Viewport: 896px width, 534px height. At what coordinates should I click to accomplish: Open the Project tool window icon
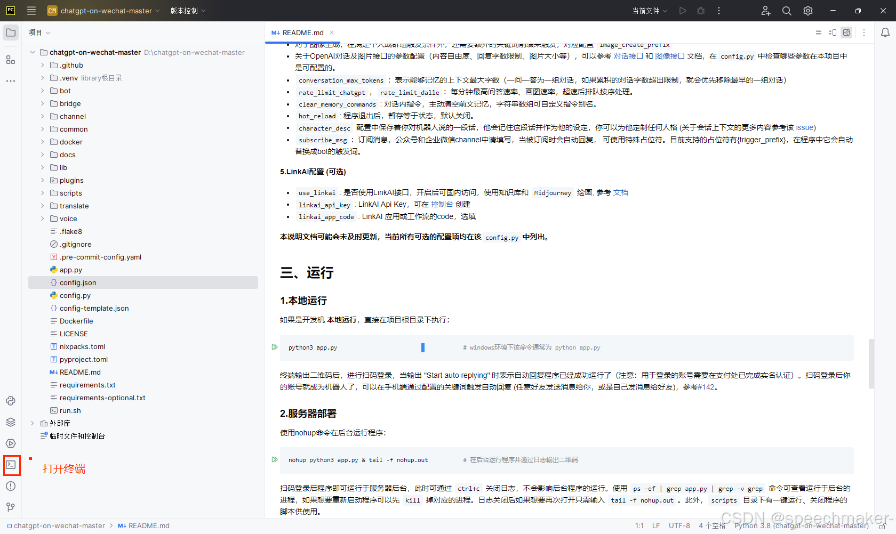11,33
